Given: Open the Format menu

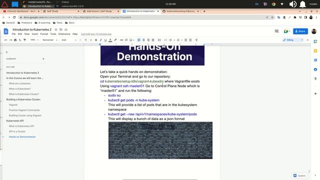Looking at the screenshot, I should [x=44, y=34].
